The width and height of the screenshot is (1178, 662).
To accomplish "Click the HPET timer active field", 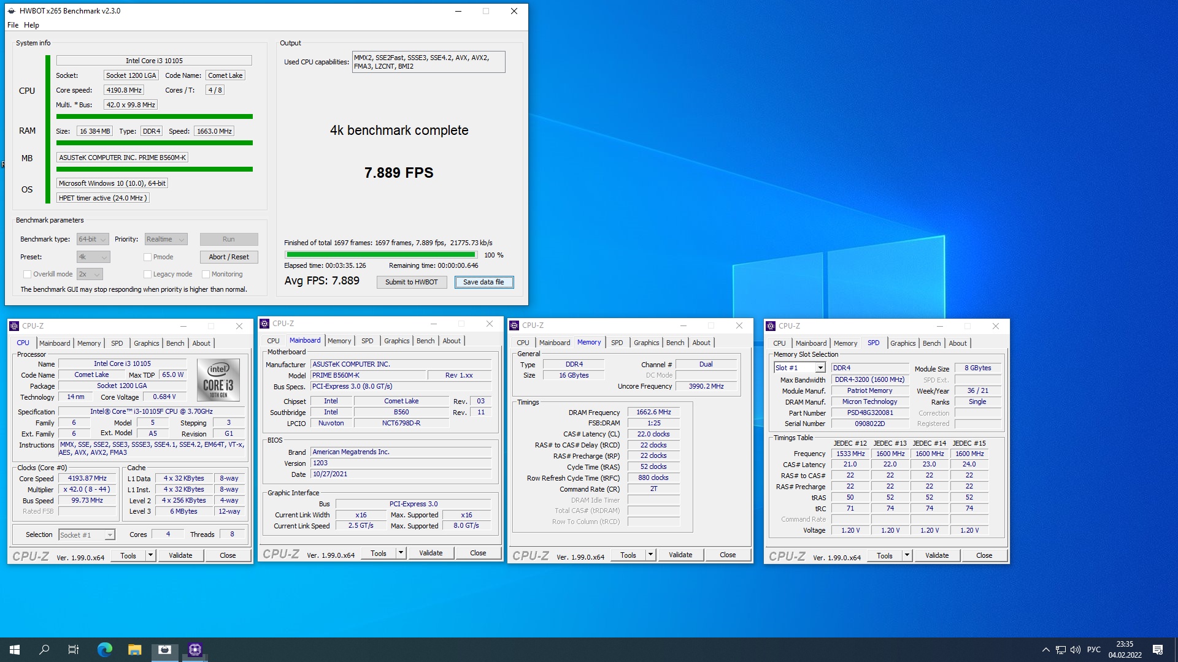I will [103, 198].
